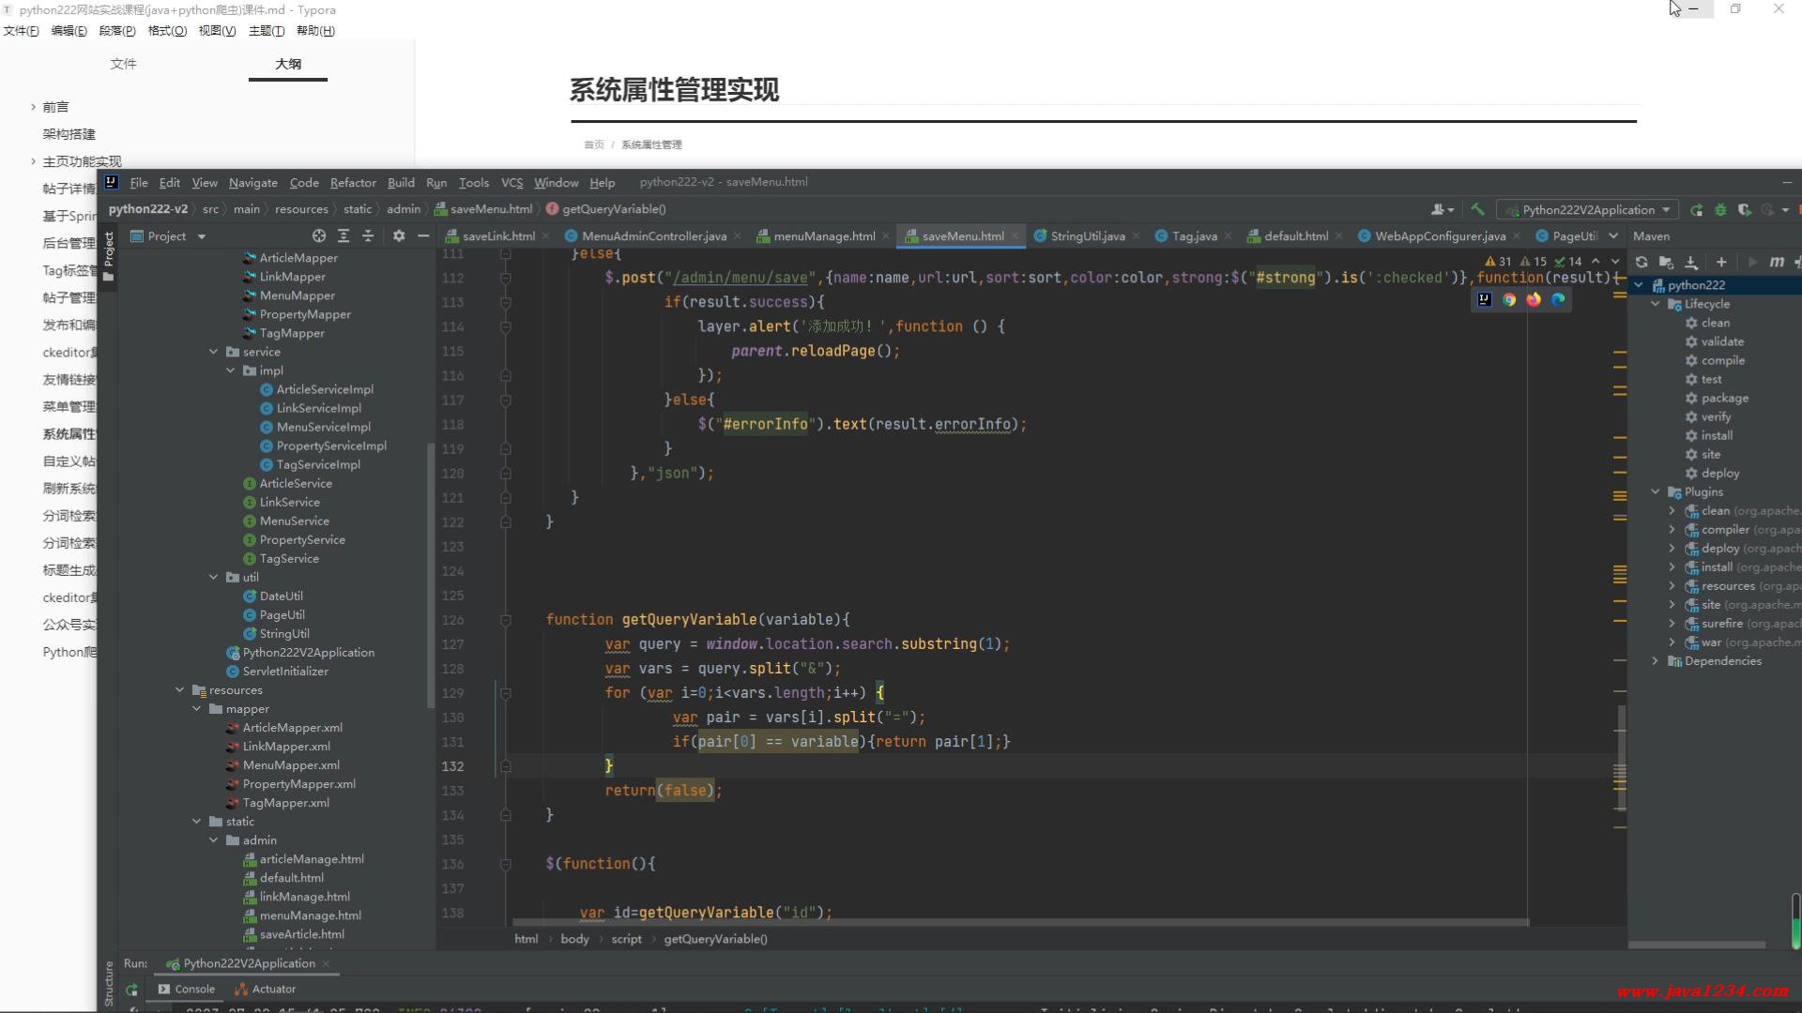This screenshot has height=1013, width=1802.
Task: Open the Structure tool window side tab
Action: 108,985
